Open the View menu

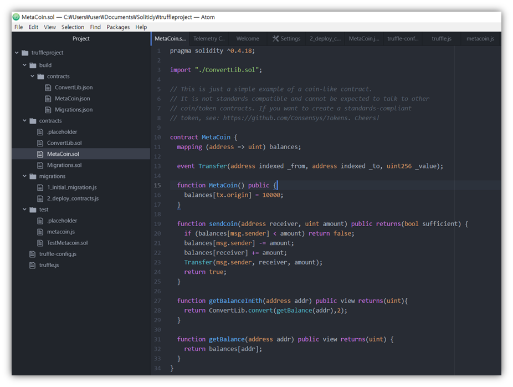coord(50,27)
